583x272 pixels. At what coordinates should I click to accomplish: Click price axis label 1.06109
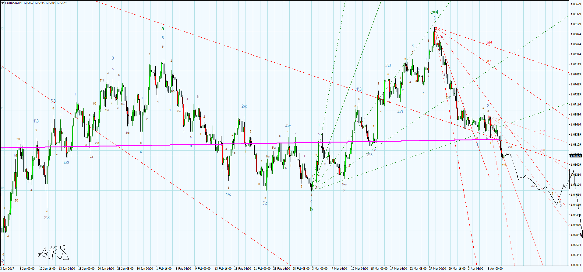(576, 145)
